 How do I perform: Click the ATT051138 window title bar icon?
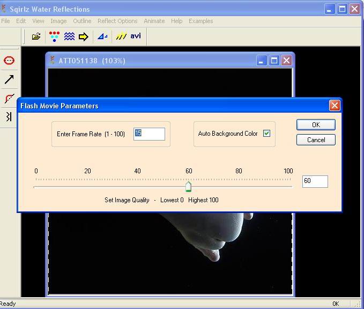(53, 60)
